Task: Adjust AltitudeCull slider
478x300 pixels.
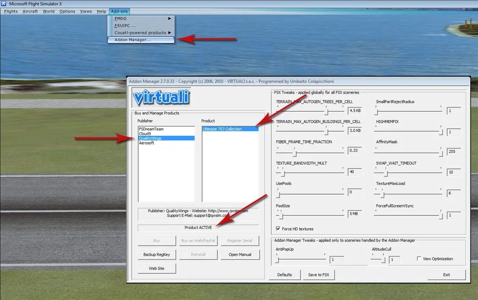Action: coord(378,258)
